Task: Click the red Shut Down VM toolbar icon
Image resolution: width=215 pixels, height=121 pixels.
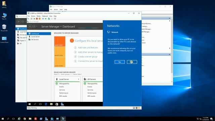Action: coord(37,19)
